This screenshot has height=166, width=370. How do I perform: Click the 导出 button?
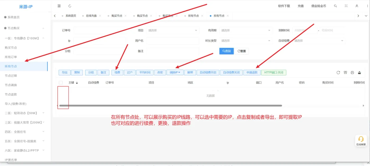[64, 72]
